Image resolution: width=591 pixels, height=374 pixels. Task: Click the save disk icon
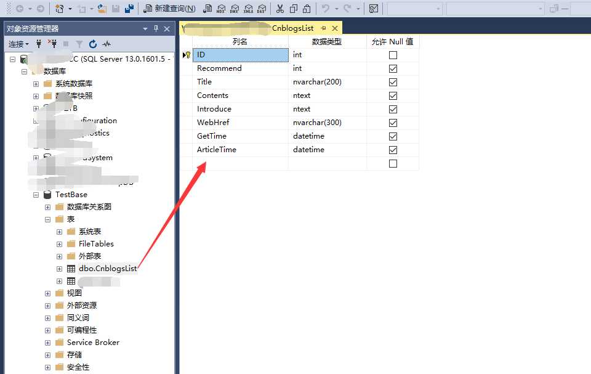(x=116, y=8)
